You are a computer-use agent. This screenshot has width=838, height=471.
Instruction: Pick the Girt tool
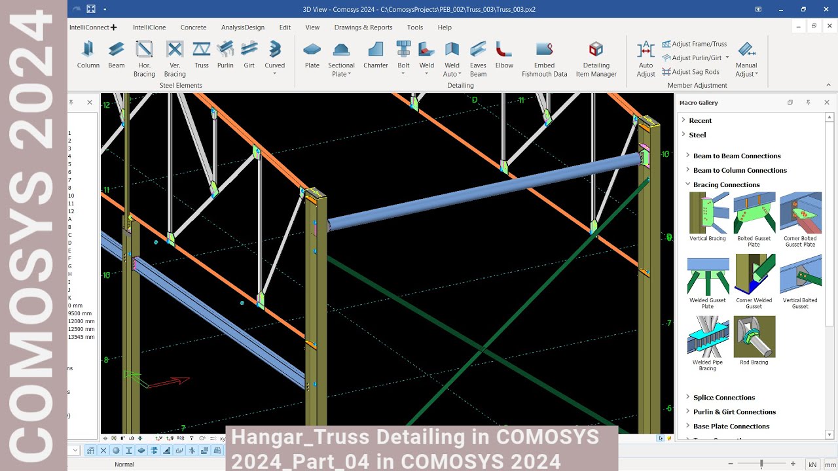[x=249, y=55]
